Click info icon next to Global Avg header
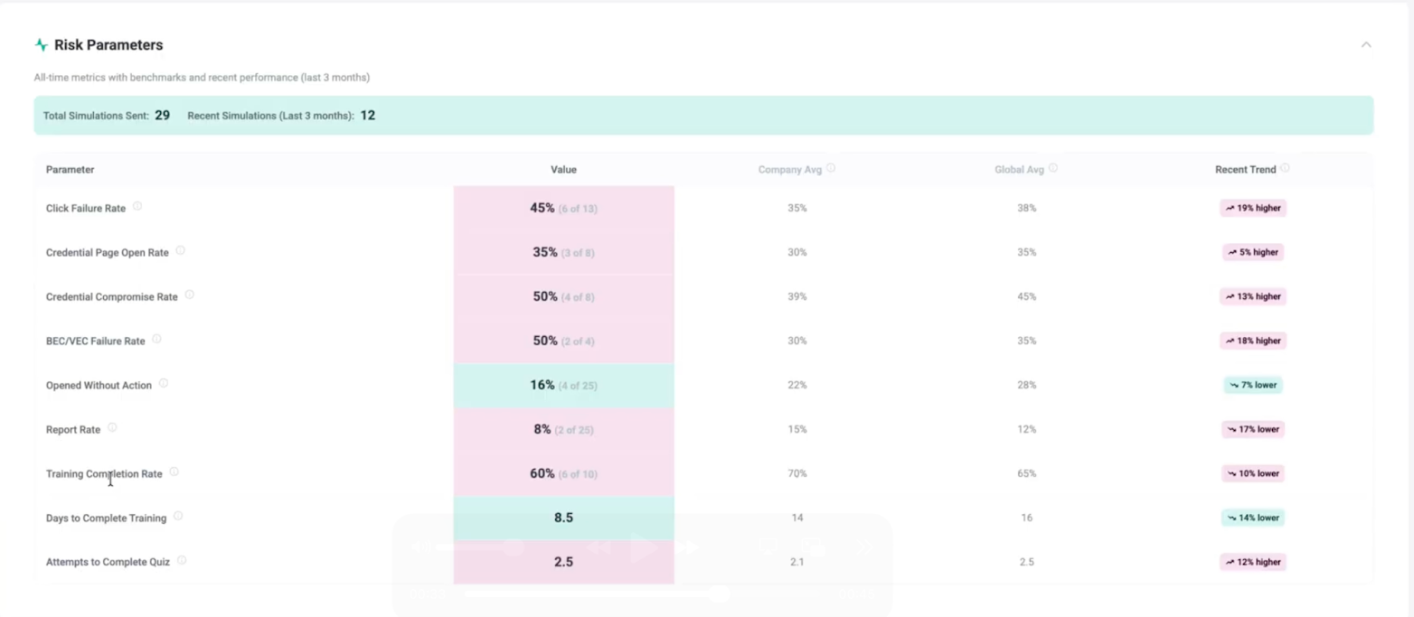The image size is (1414, 617). coord(1053,167)
